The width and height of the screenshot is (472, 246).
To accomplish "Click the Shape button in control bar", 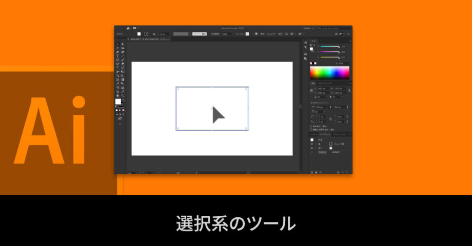I will pos(271,34).
